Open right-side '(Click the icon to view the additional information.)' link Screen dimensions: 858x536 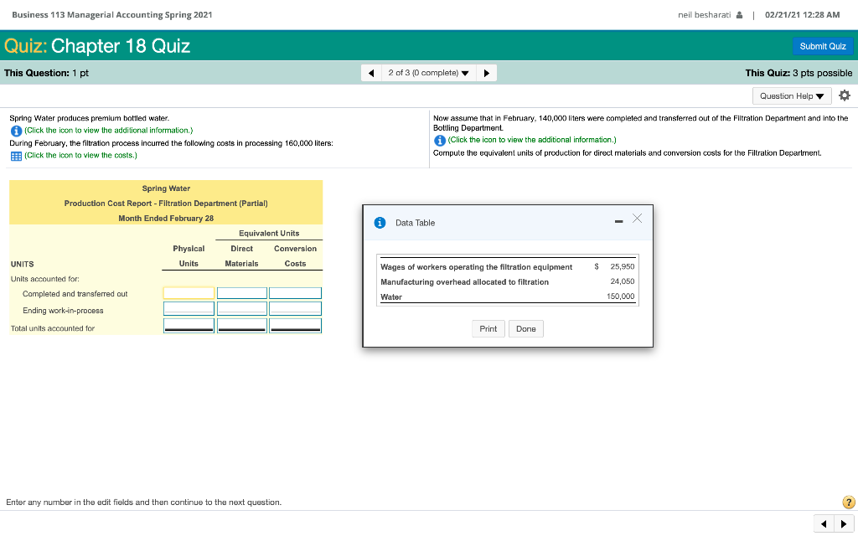coord(532,140)
